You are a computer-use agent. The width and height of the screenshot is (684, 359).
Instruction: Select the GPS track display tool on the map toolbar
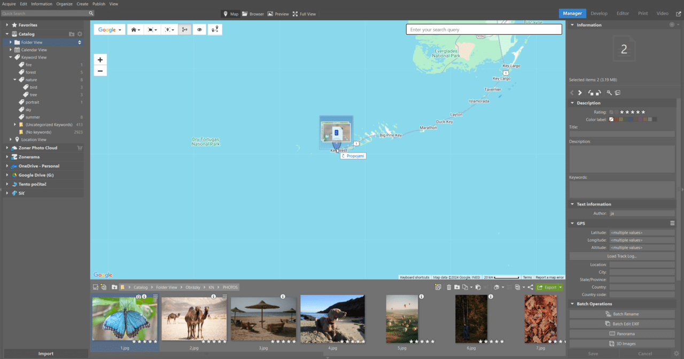[x=184, y=29]
